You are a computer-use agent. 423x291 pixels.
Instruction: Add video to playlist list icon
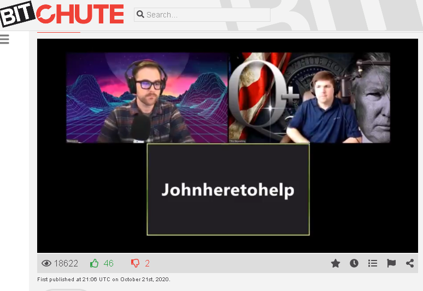[373, 263]
